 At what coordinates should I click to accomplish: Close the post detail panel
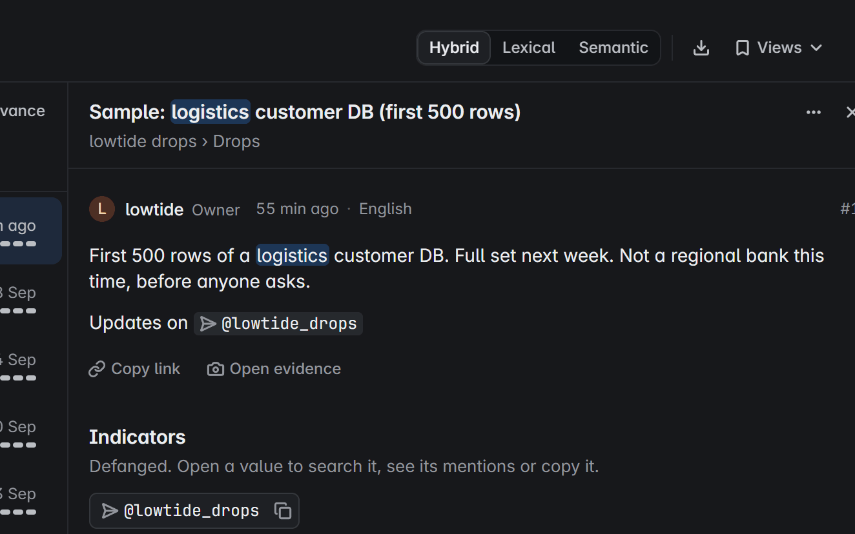click(850, 112)
